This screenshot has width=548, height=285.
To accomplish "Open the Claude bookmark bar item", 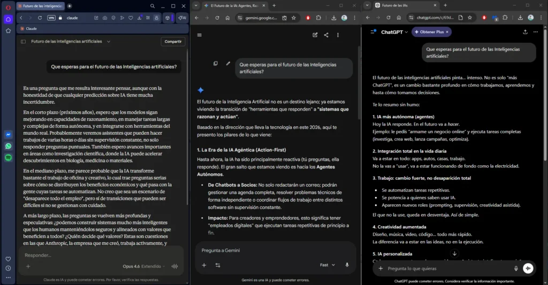I will coord(29,29).
